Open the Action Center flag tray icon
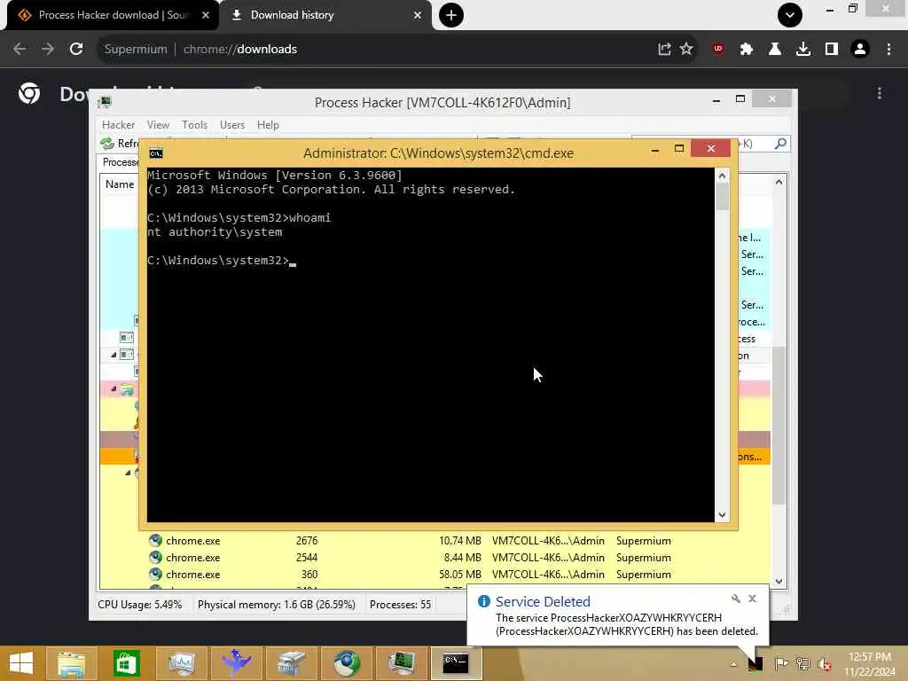 click(x=781, y=664)
